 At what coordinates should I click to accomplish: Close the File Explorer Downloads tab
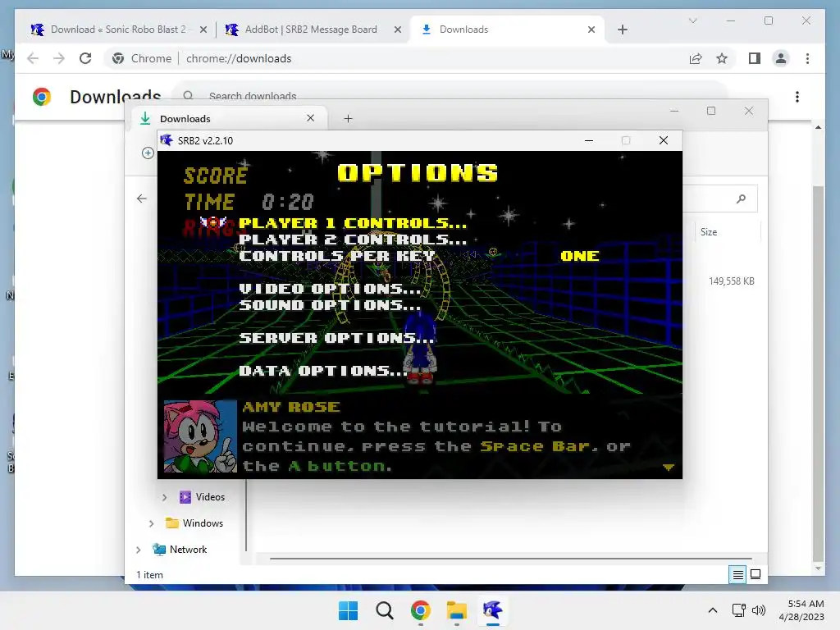[x=310, y=118]
